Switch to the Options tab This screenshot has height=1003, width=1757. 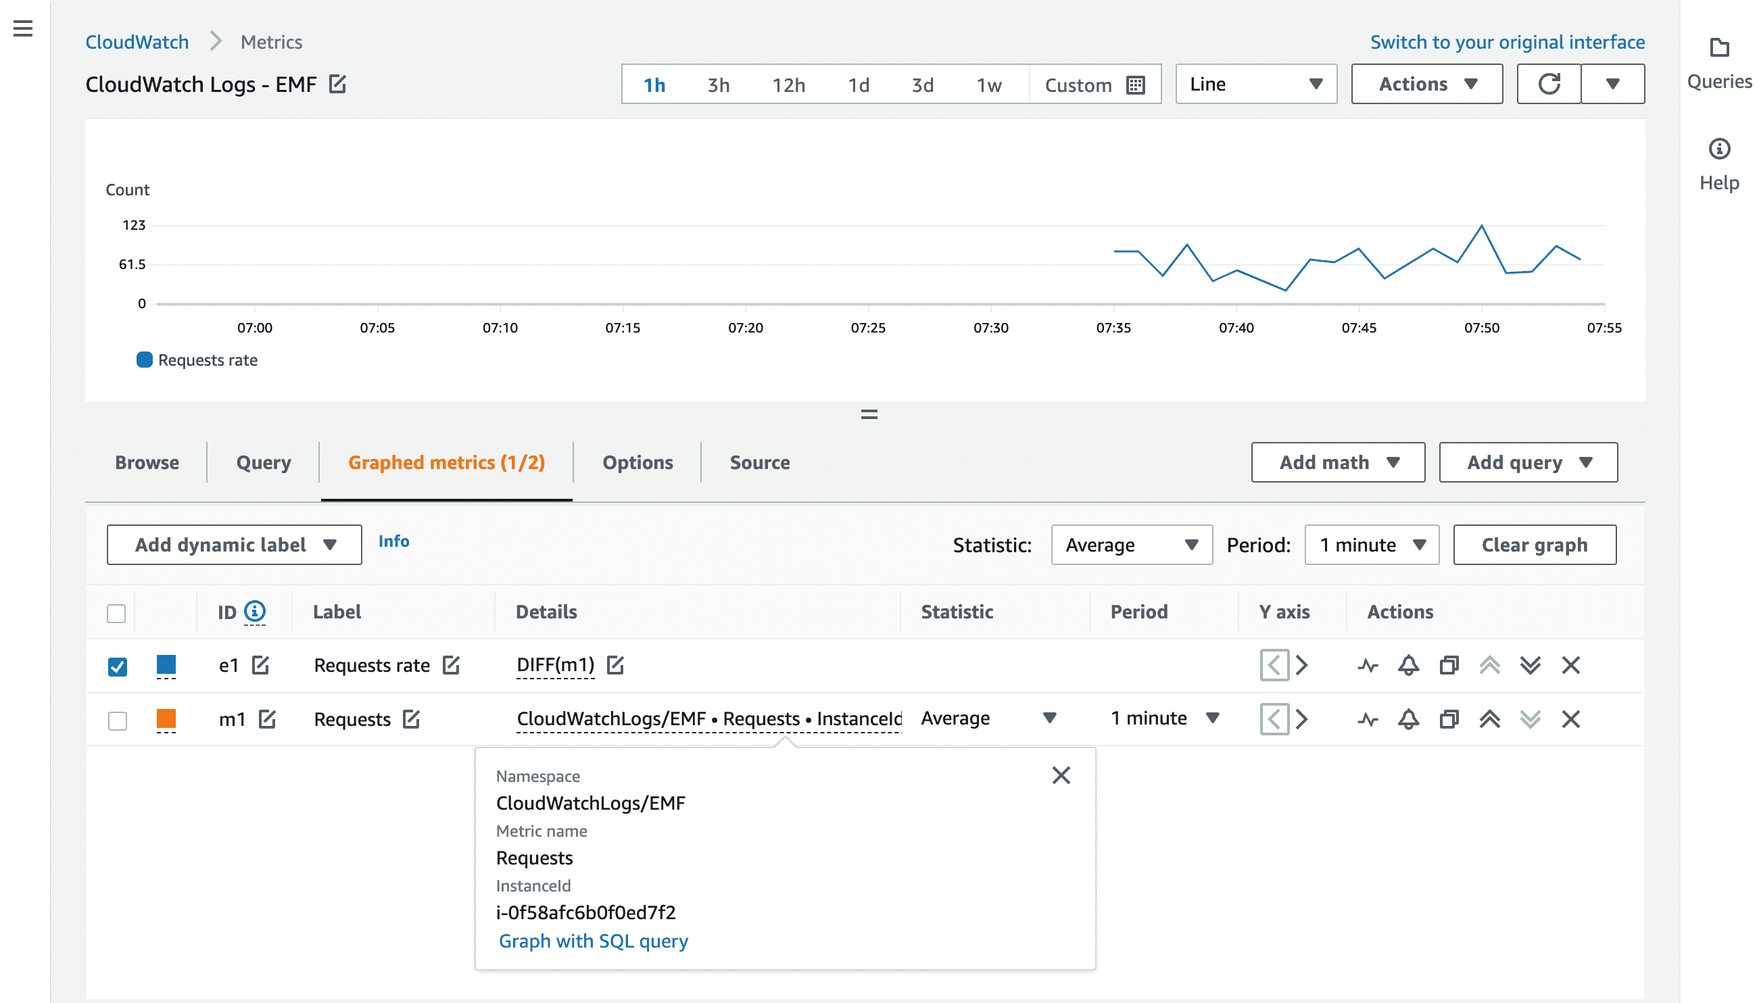click(638, 462)
